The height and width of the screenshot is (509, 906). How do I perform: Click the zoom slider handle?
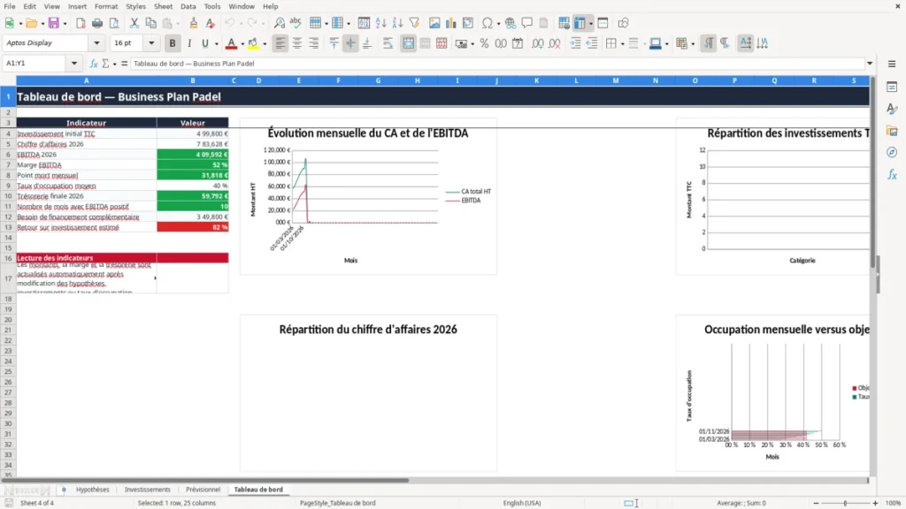pyautogui.click(x=845, y=503)
